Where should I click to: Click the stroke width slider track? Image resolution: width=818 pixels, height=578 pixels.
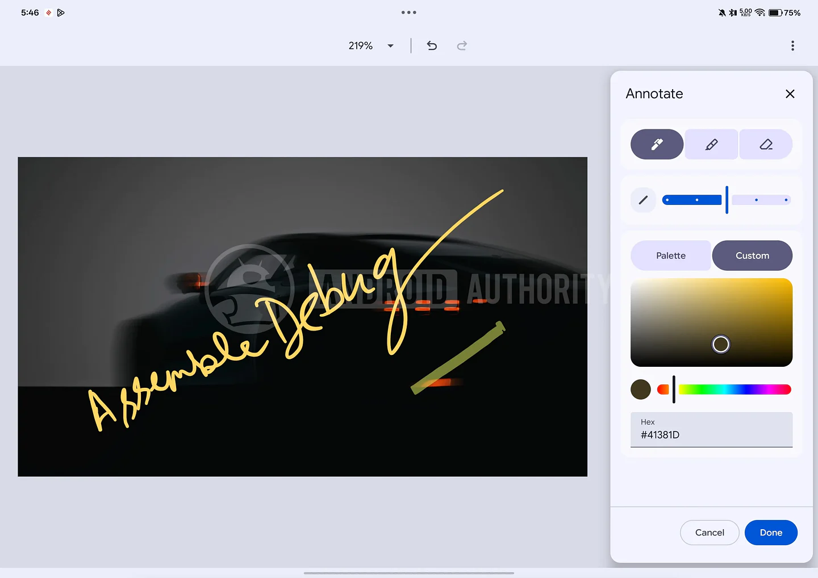point(727,200)
